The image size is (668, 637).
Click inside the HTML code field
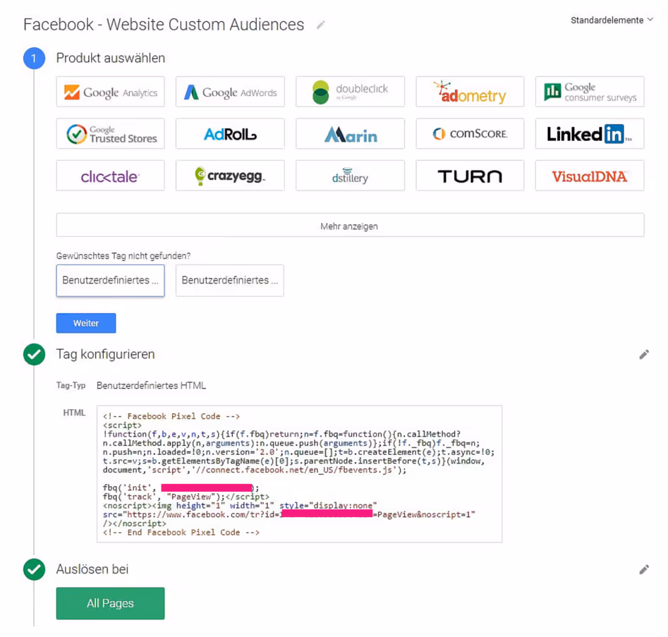pos(300,474)
